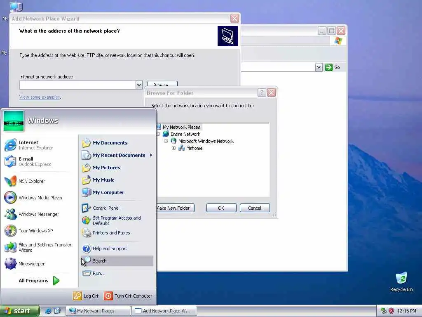The width and height of the screenshot is (422, 317).
Task: Switch to My Network Places taskbar button
Action: [x=98, y=311]
